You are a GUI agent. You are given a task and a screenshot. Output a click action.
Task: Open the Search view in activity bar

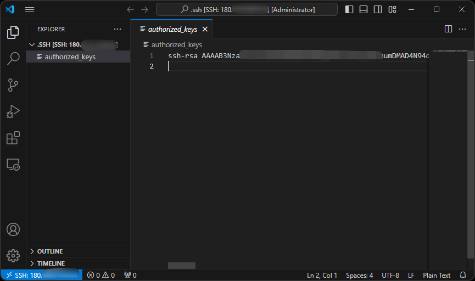coord(13,59)
